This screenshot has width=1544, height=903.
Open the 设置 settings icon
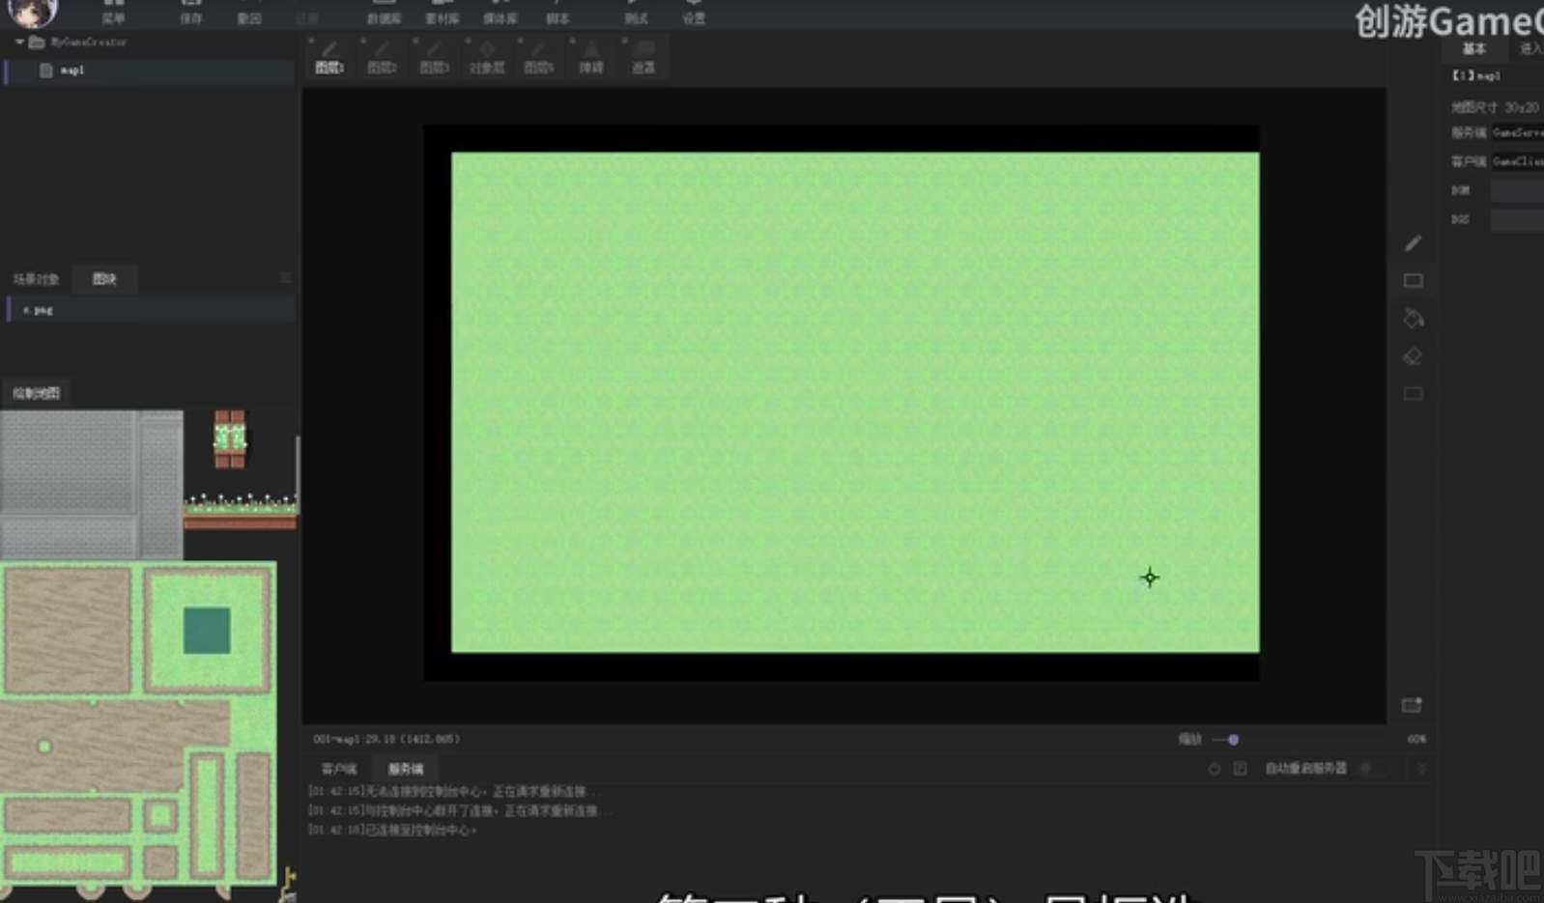tap(694, 12)
